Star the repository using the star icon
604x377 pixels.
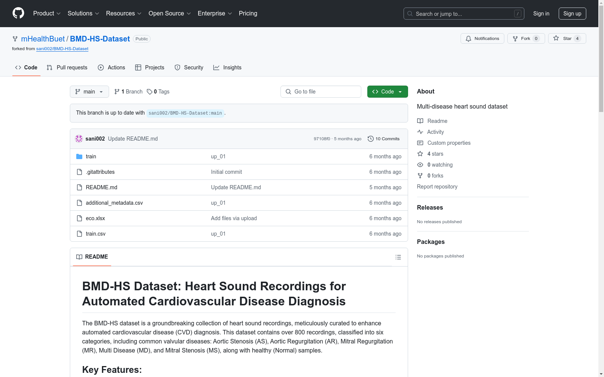(x=556, y=38)
